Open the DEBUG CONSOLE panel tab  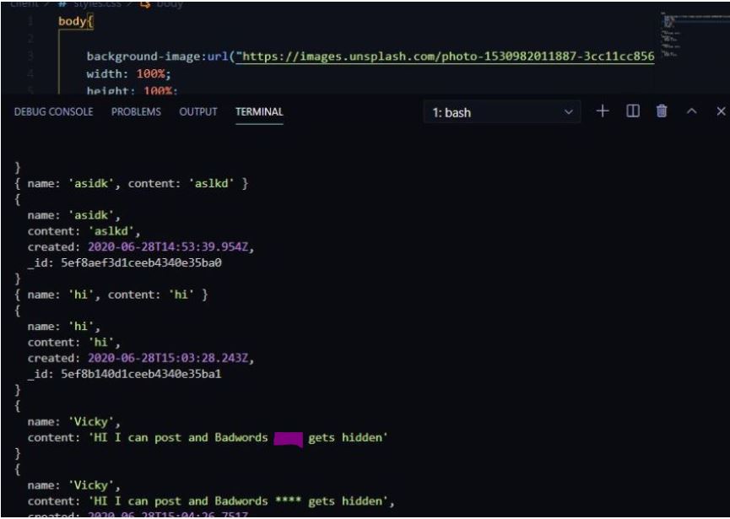coord(53,111)
